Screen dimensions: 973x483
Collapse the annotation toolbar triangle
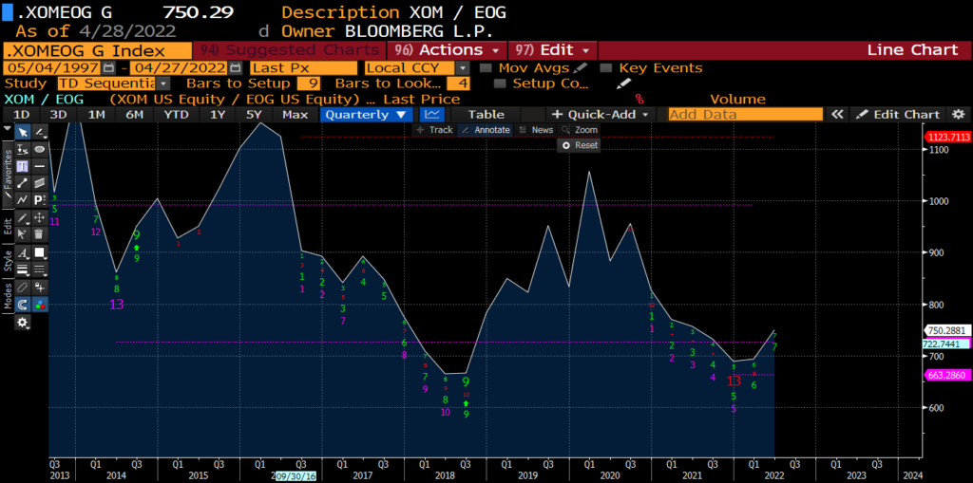point(8,128)
